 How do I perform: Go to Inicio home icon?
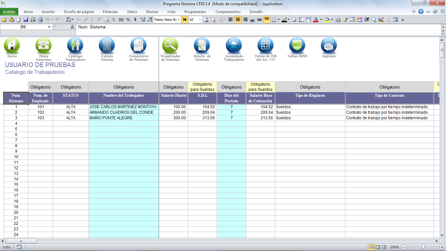[x=12, y=46]
